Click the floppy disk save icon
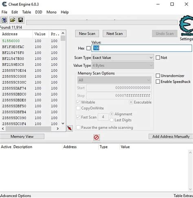Image resolution: width=193 pixels, height=198 pixels. 21,20
